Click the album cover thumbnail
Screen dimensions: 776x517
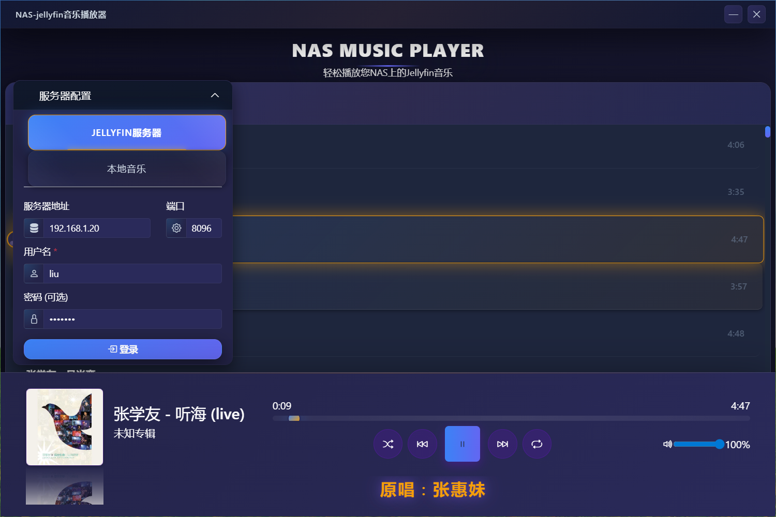coord(65,427)
